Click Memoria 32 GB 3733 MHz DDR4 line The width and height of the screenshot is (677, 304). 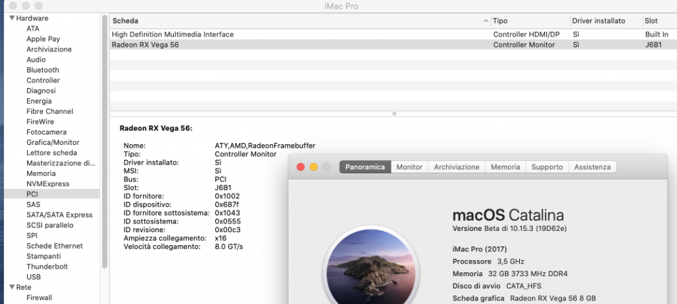[x=510, y=274]
